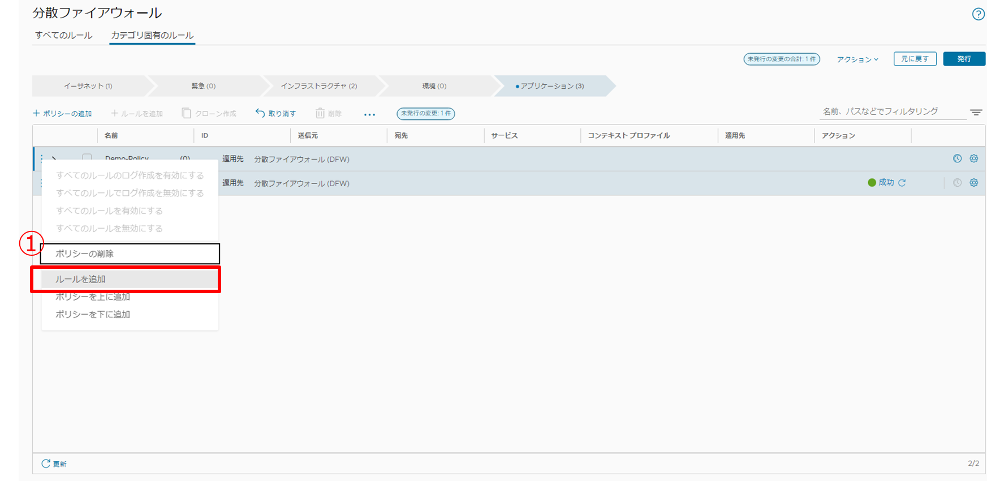Open the アクション dropdown at top right
Viewport: 987px width, 481px height.
857,59
